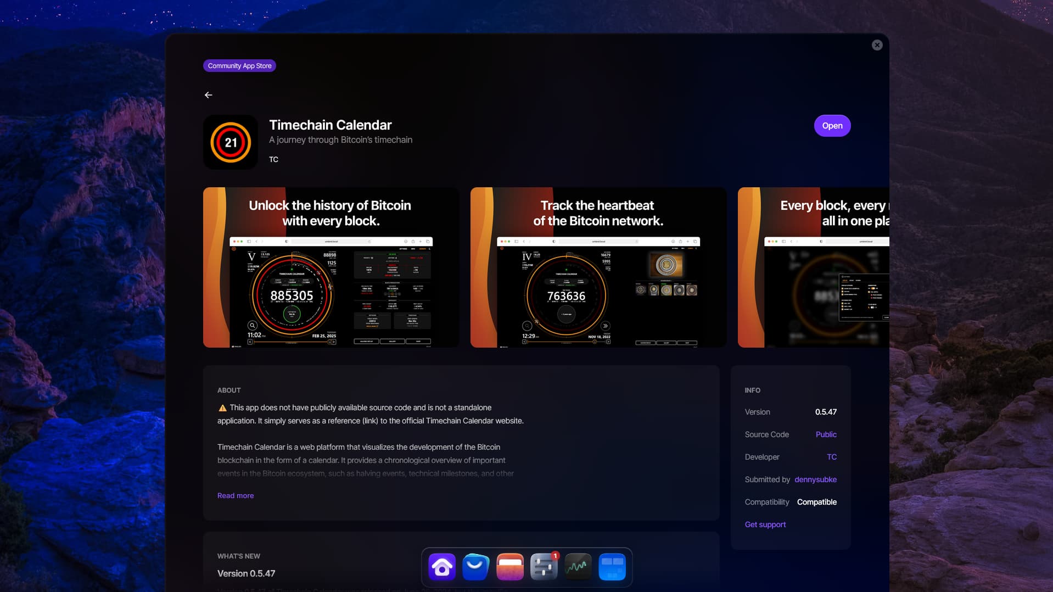1053x592 pixels.
Task: View the 'Unlock the history of Bitcoin' screenshot
Action: 331,267
